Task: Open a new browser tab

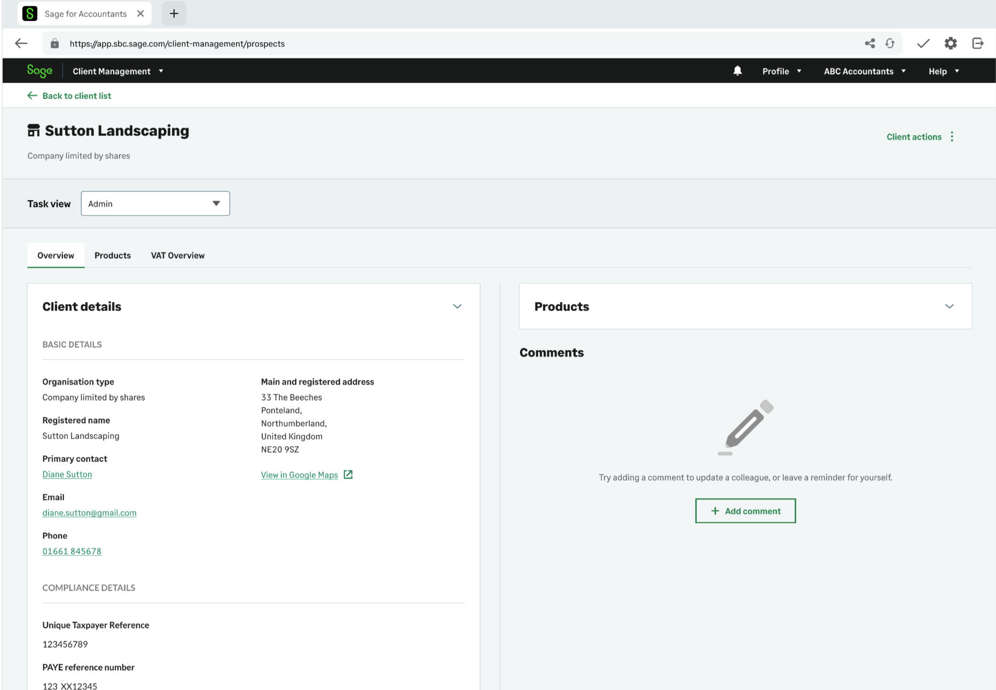Action: [x=174, y=14]
